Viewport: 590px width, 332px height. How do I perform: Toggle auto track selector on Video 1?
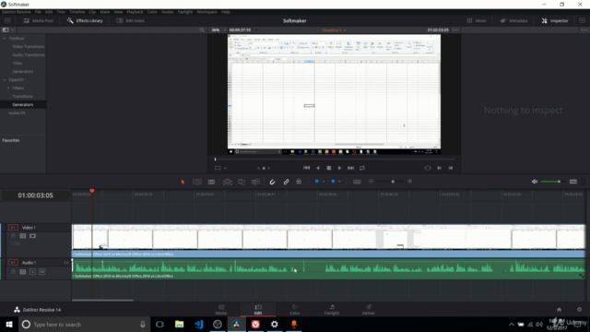23,236
